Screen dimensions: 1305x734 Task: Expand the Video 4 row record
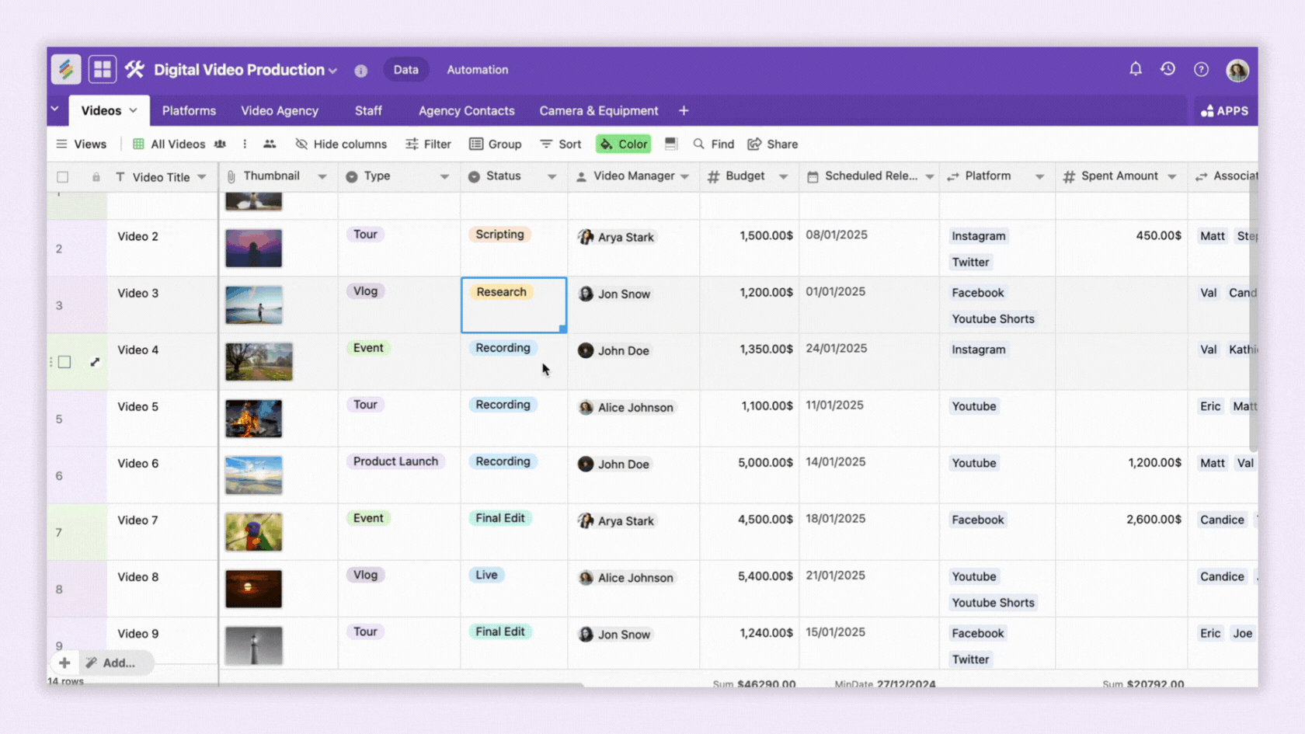[x=95, y=362]
